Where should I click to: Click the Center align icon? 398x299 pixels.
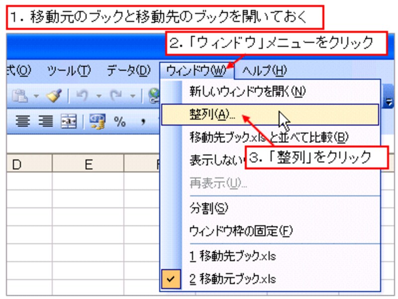tap(23, 121)
